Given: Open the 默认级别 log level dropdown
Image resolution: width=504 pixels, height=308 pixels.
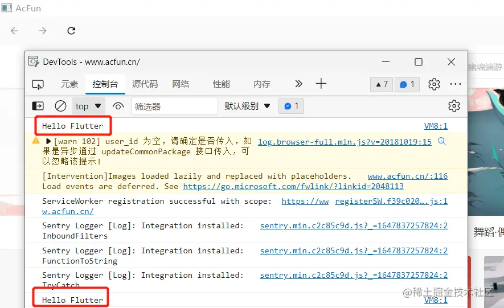Looking at the screenshot, I should [247, 106].
